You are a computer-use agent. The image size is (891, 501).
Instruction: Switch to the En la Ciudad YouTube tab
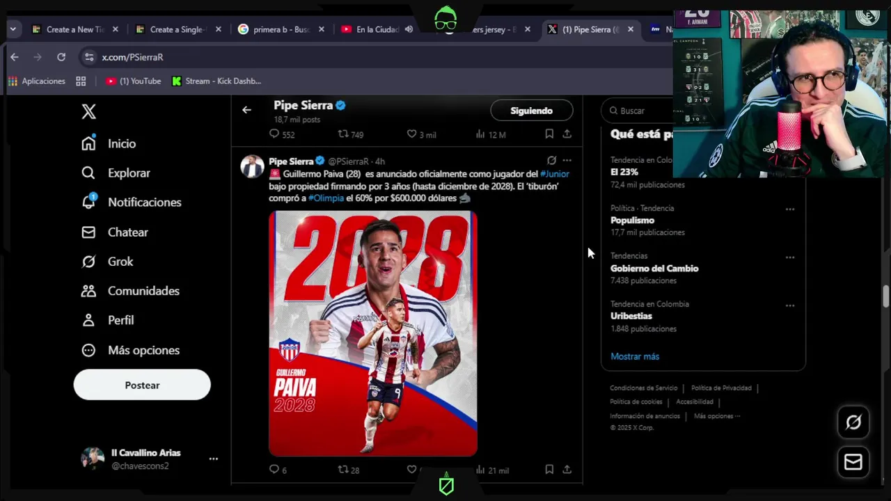tap(376, 29)
